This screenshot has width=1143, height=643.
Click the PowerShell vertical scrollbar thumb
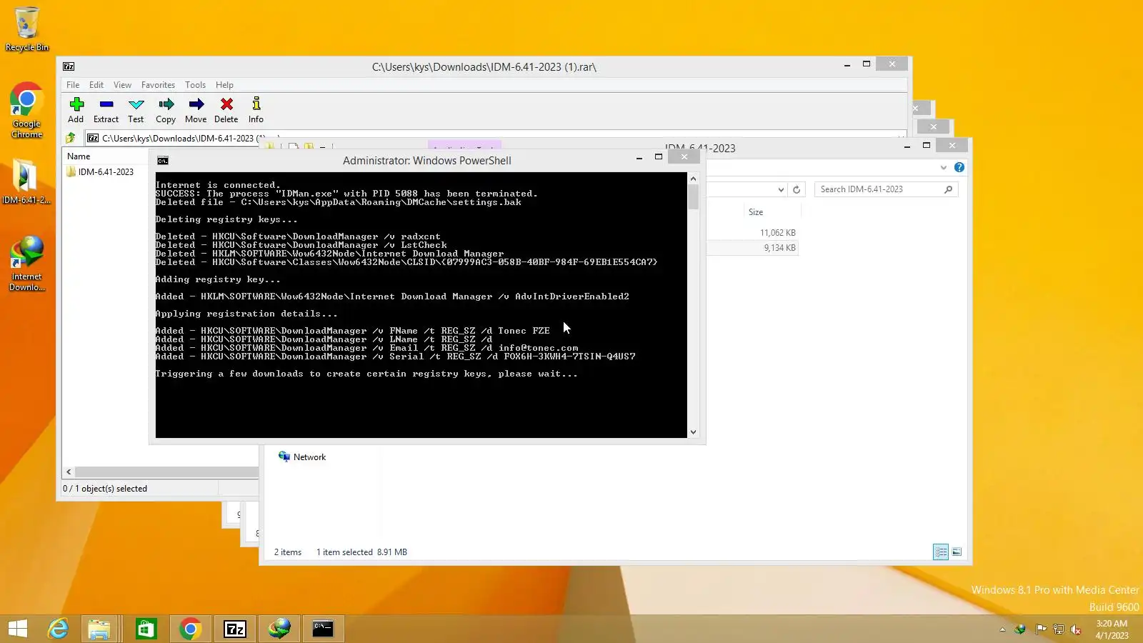pyautogui.click(x=693, y=196)
